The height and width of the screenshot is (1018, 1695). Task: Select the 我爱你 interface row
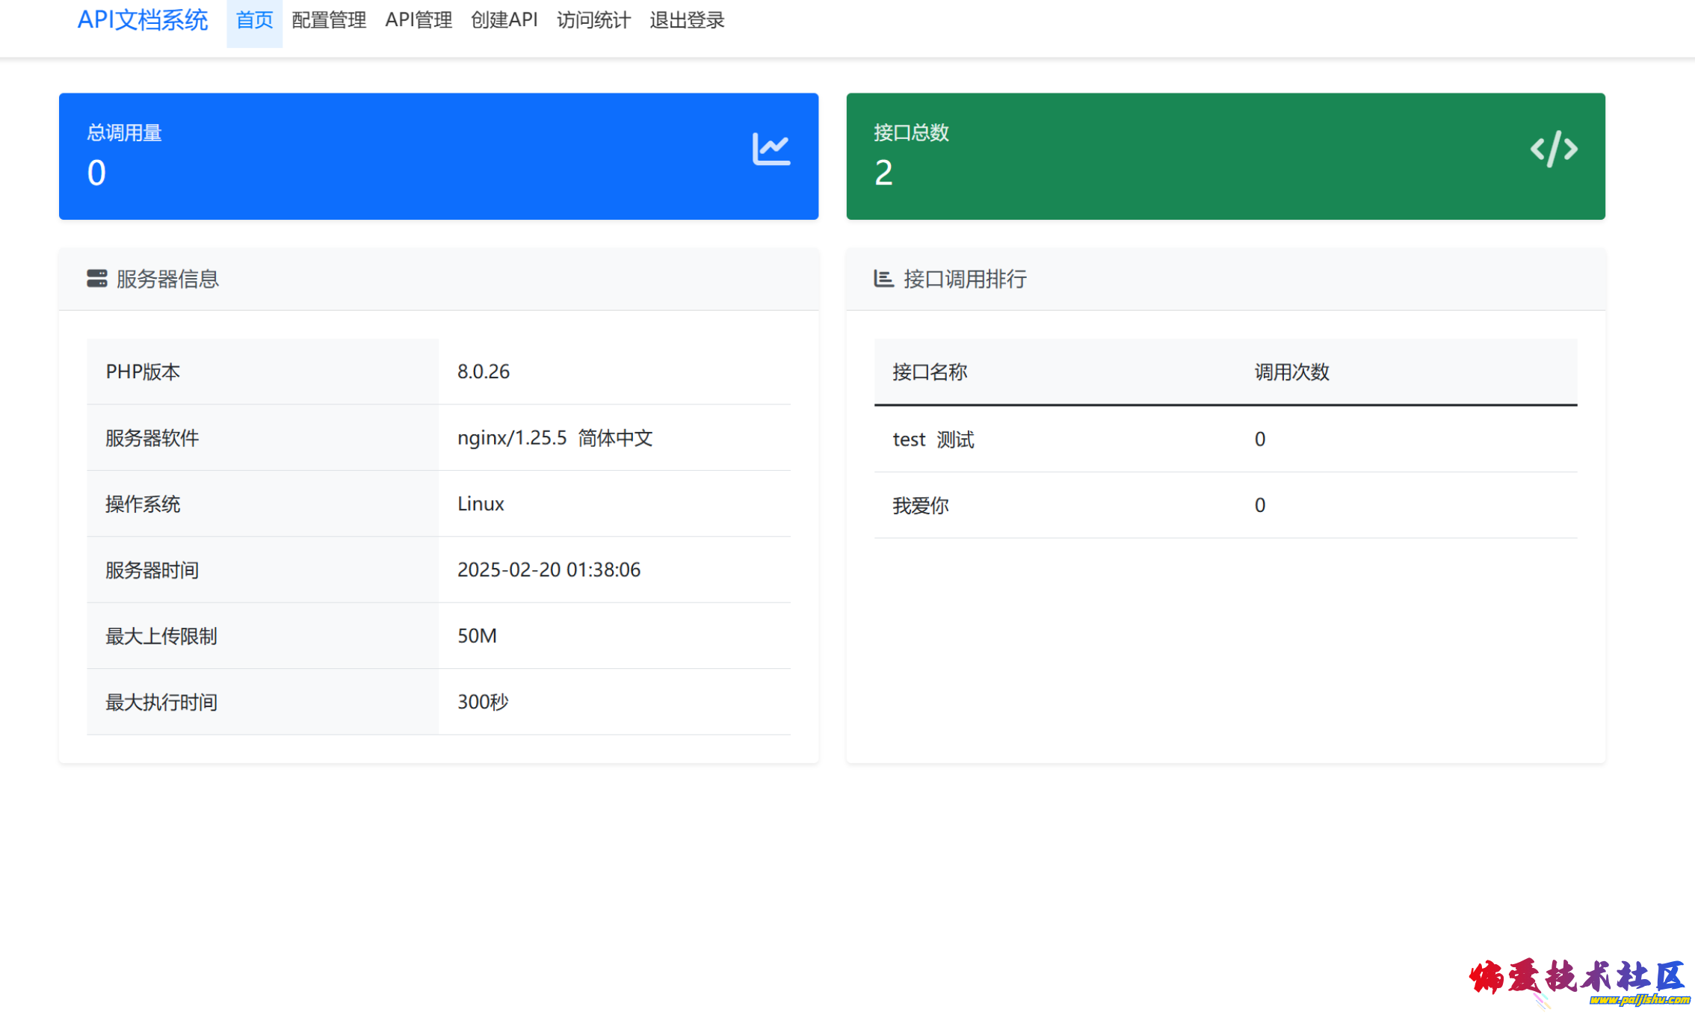click(921, 505)
